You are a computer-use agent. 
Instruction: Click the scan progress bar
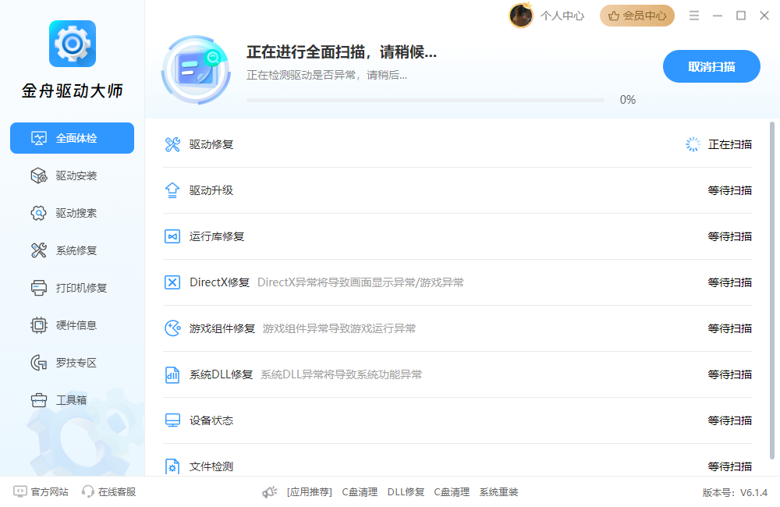(425, 100)
